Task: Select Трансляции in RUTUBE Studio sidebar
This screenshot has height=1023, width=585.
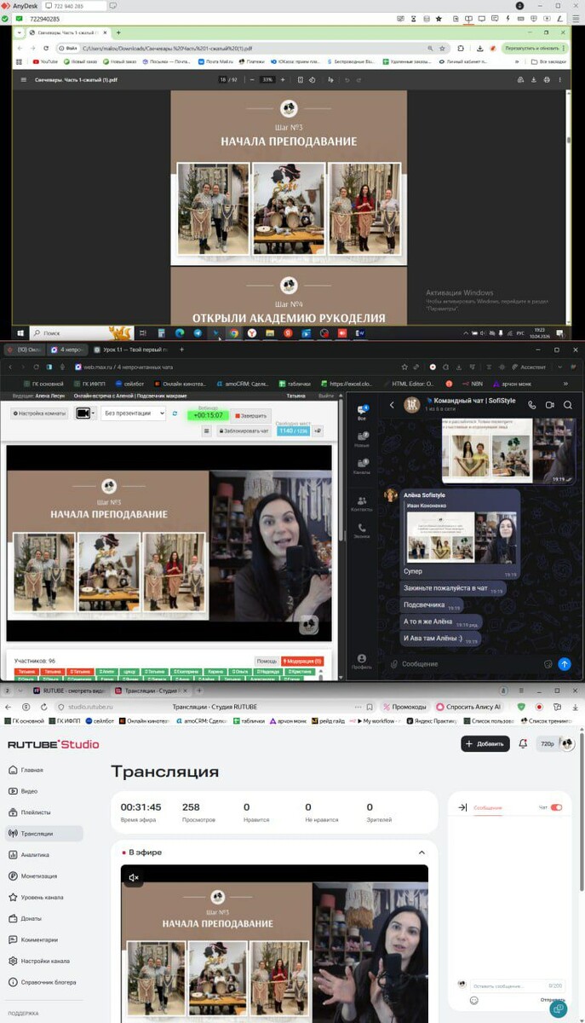Action: point(44,834)
